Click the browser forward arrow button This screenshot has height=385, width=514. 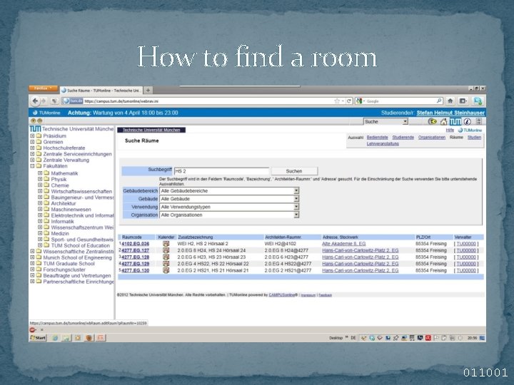point(44,101)
